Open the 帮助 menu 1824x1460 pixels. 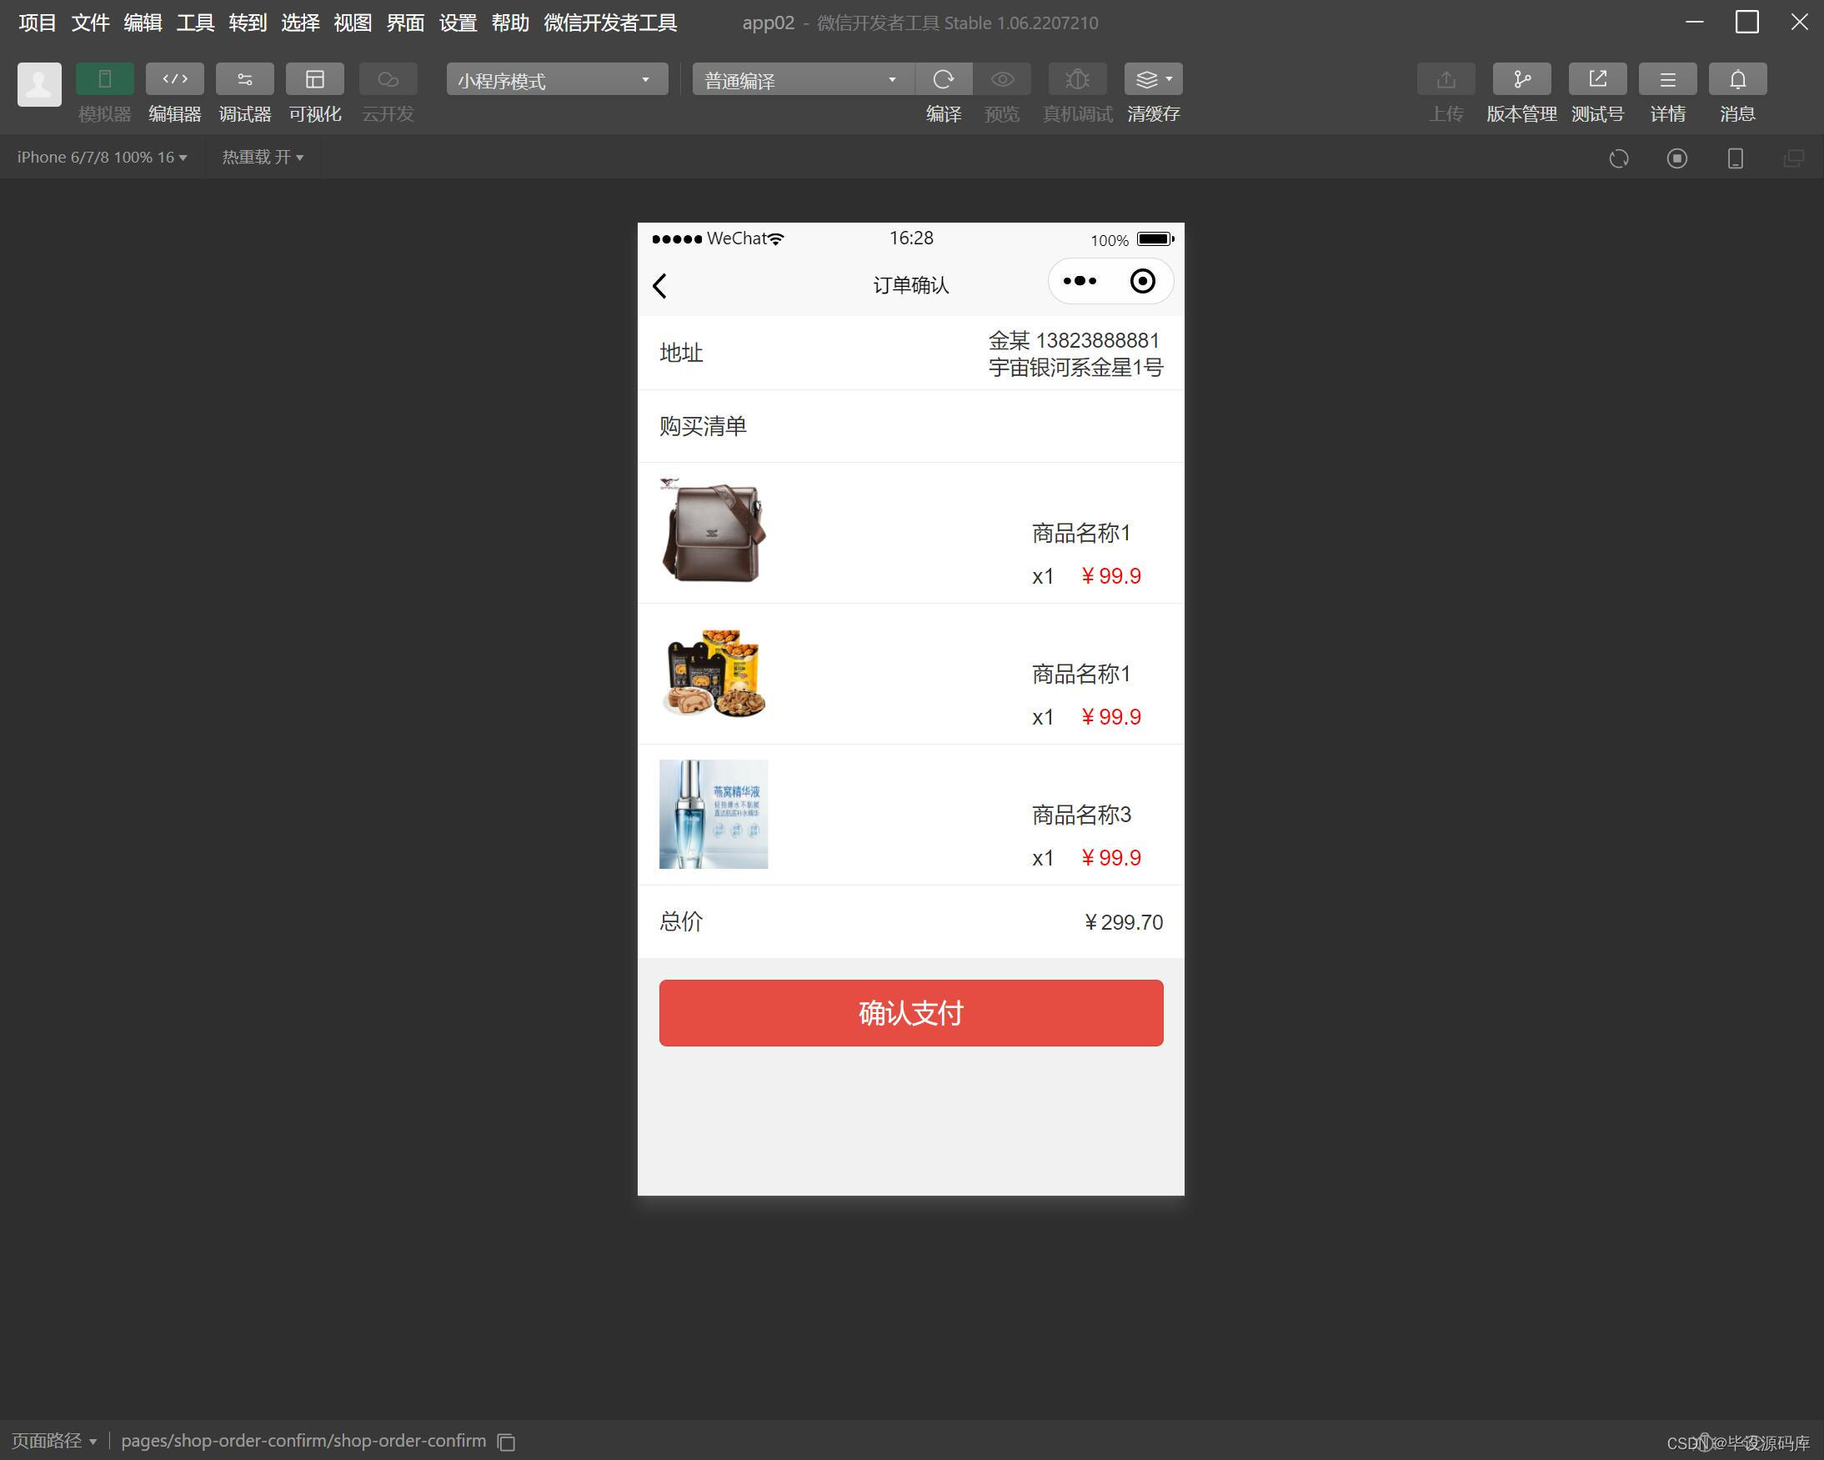509,23
